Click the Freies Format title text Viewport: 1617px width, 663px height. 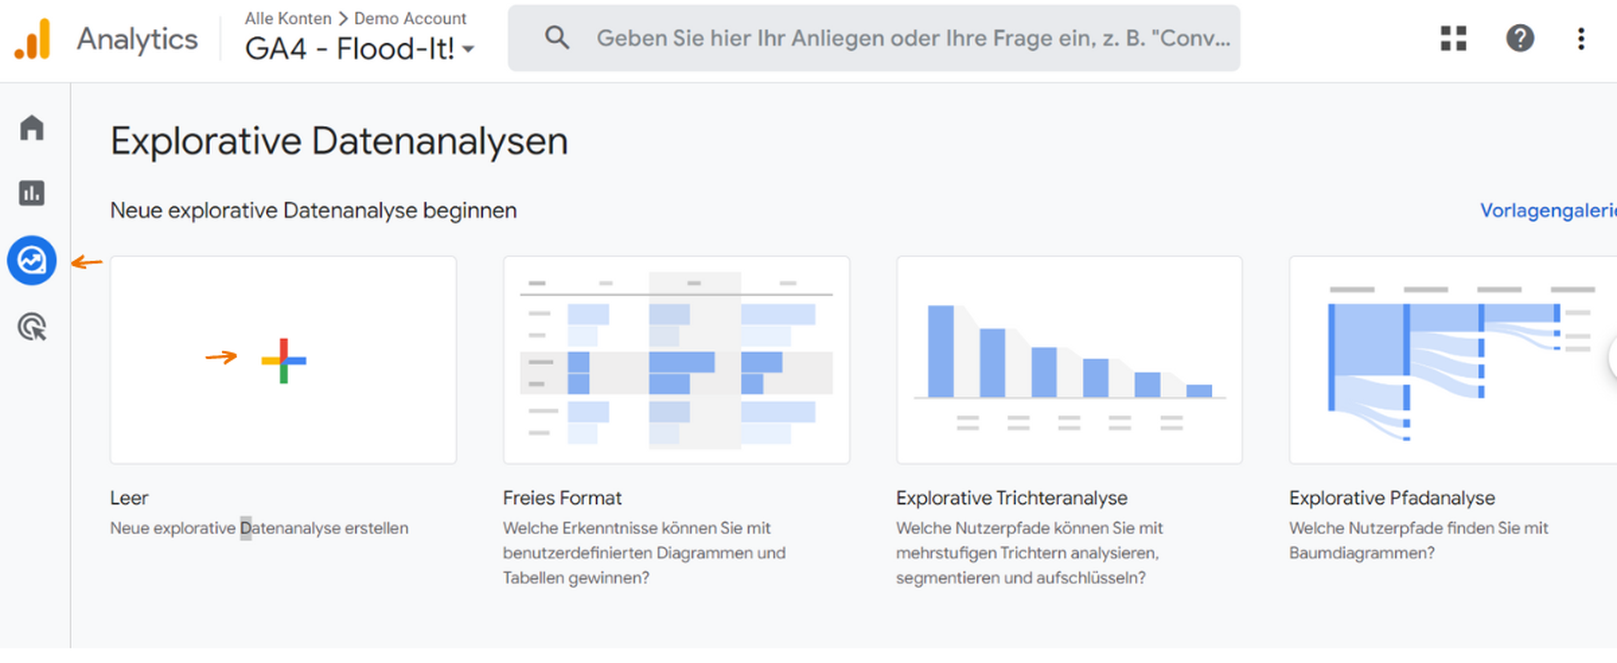coord(562,498)
